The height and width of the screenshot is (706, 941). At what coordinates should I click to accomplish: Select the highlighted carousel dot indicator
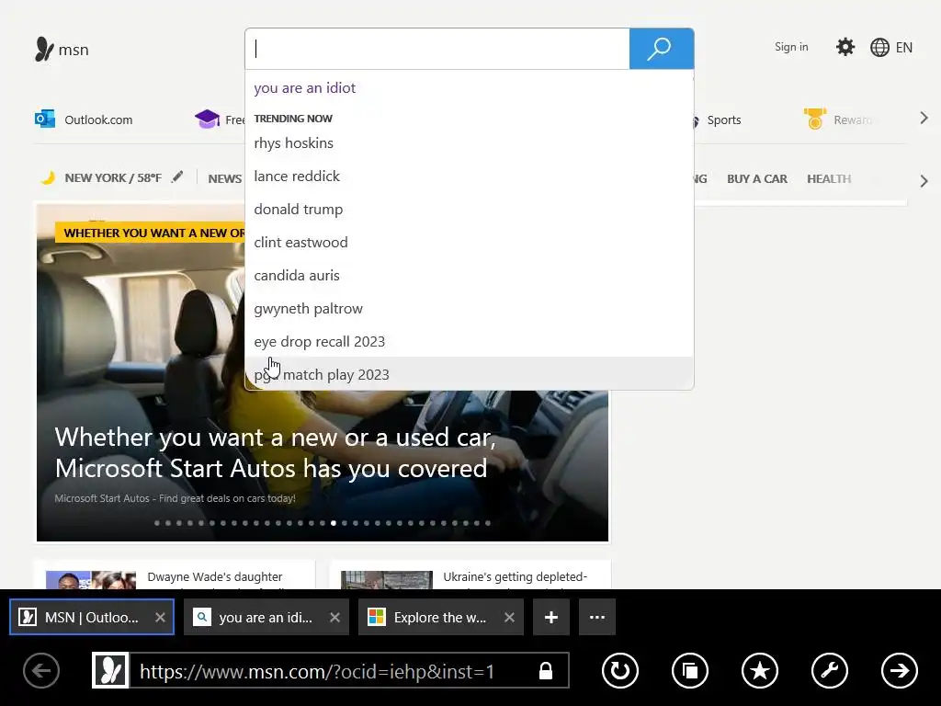[x=333, y=523]
